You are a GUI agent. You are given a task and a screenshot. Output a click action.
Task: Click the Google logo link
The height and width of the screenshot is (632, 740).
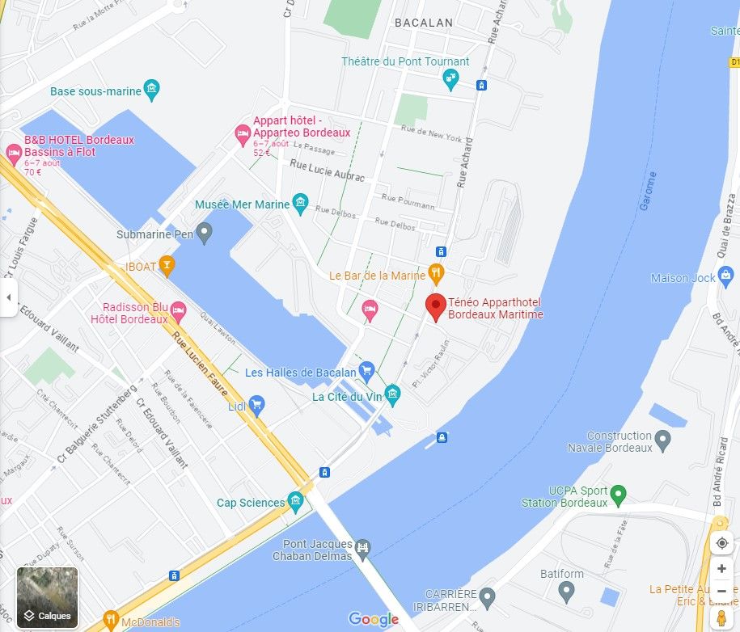[374, 619]
